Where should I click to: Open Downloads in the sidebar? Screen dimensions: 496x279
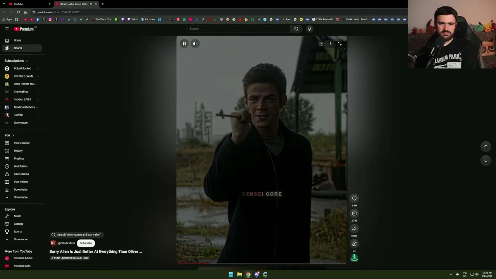coord(22,189)
